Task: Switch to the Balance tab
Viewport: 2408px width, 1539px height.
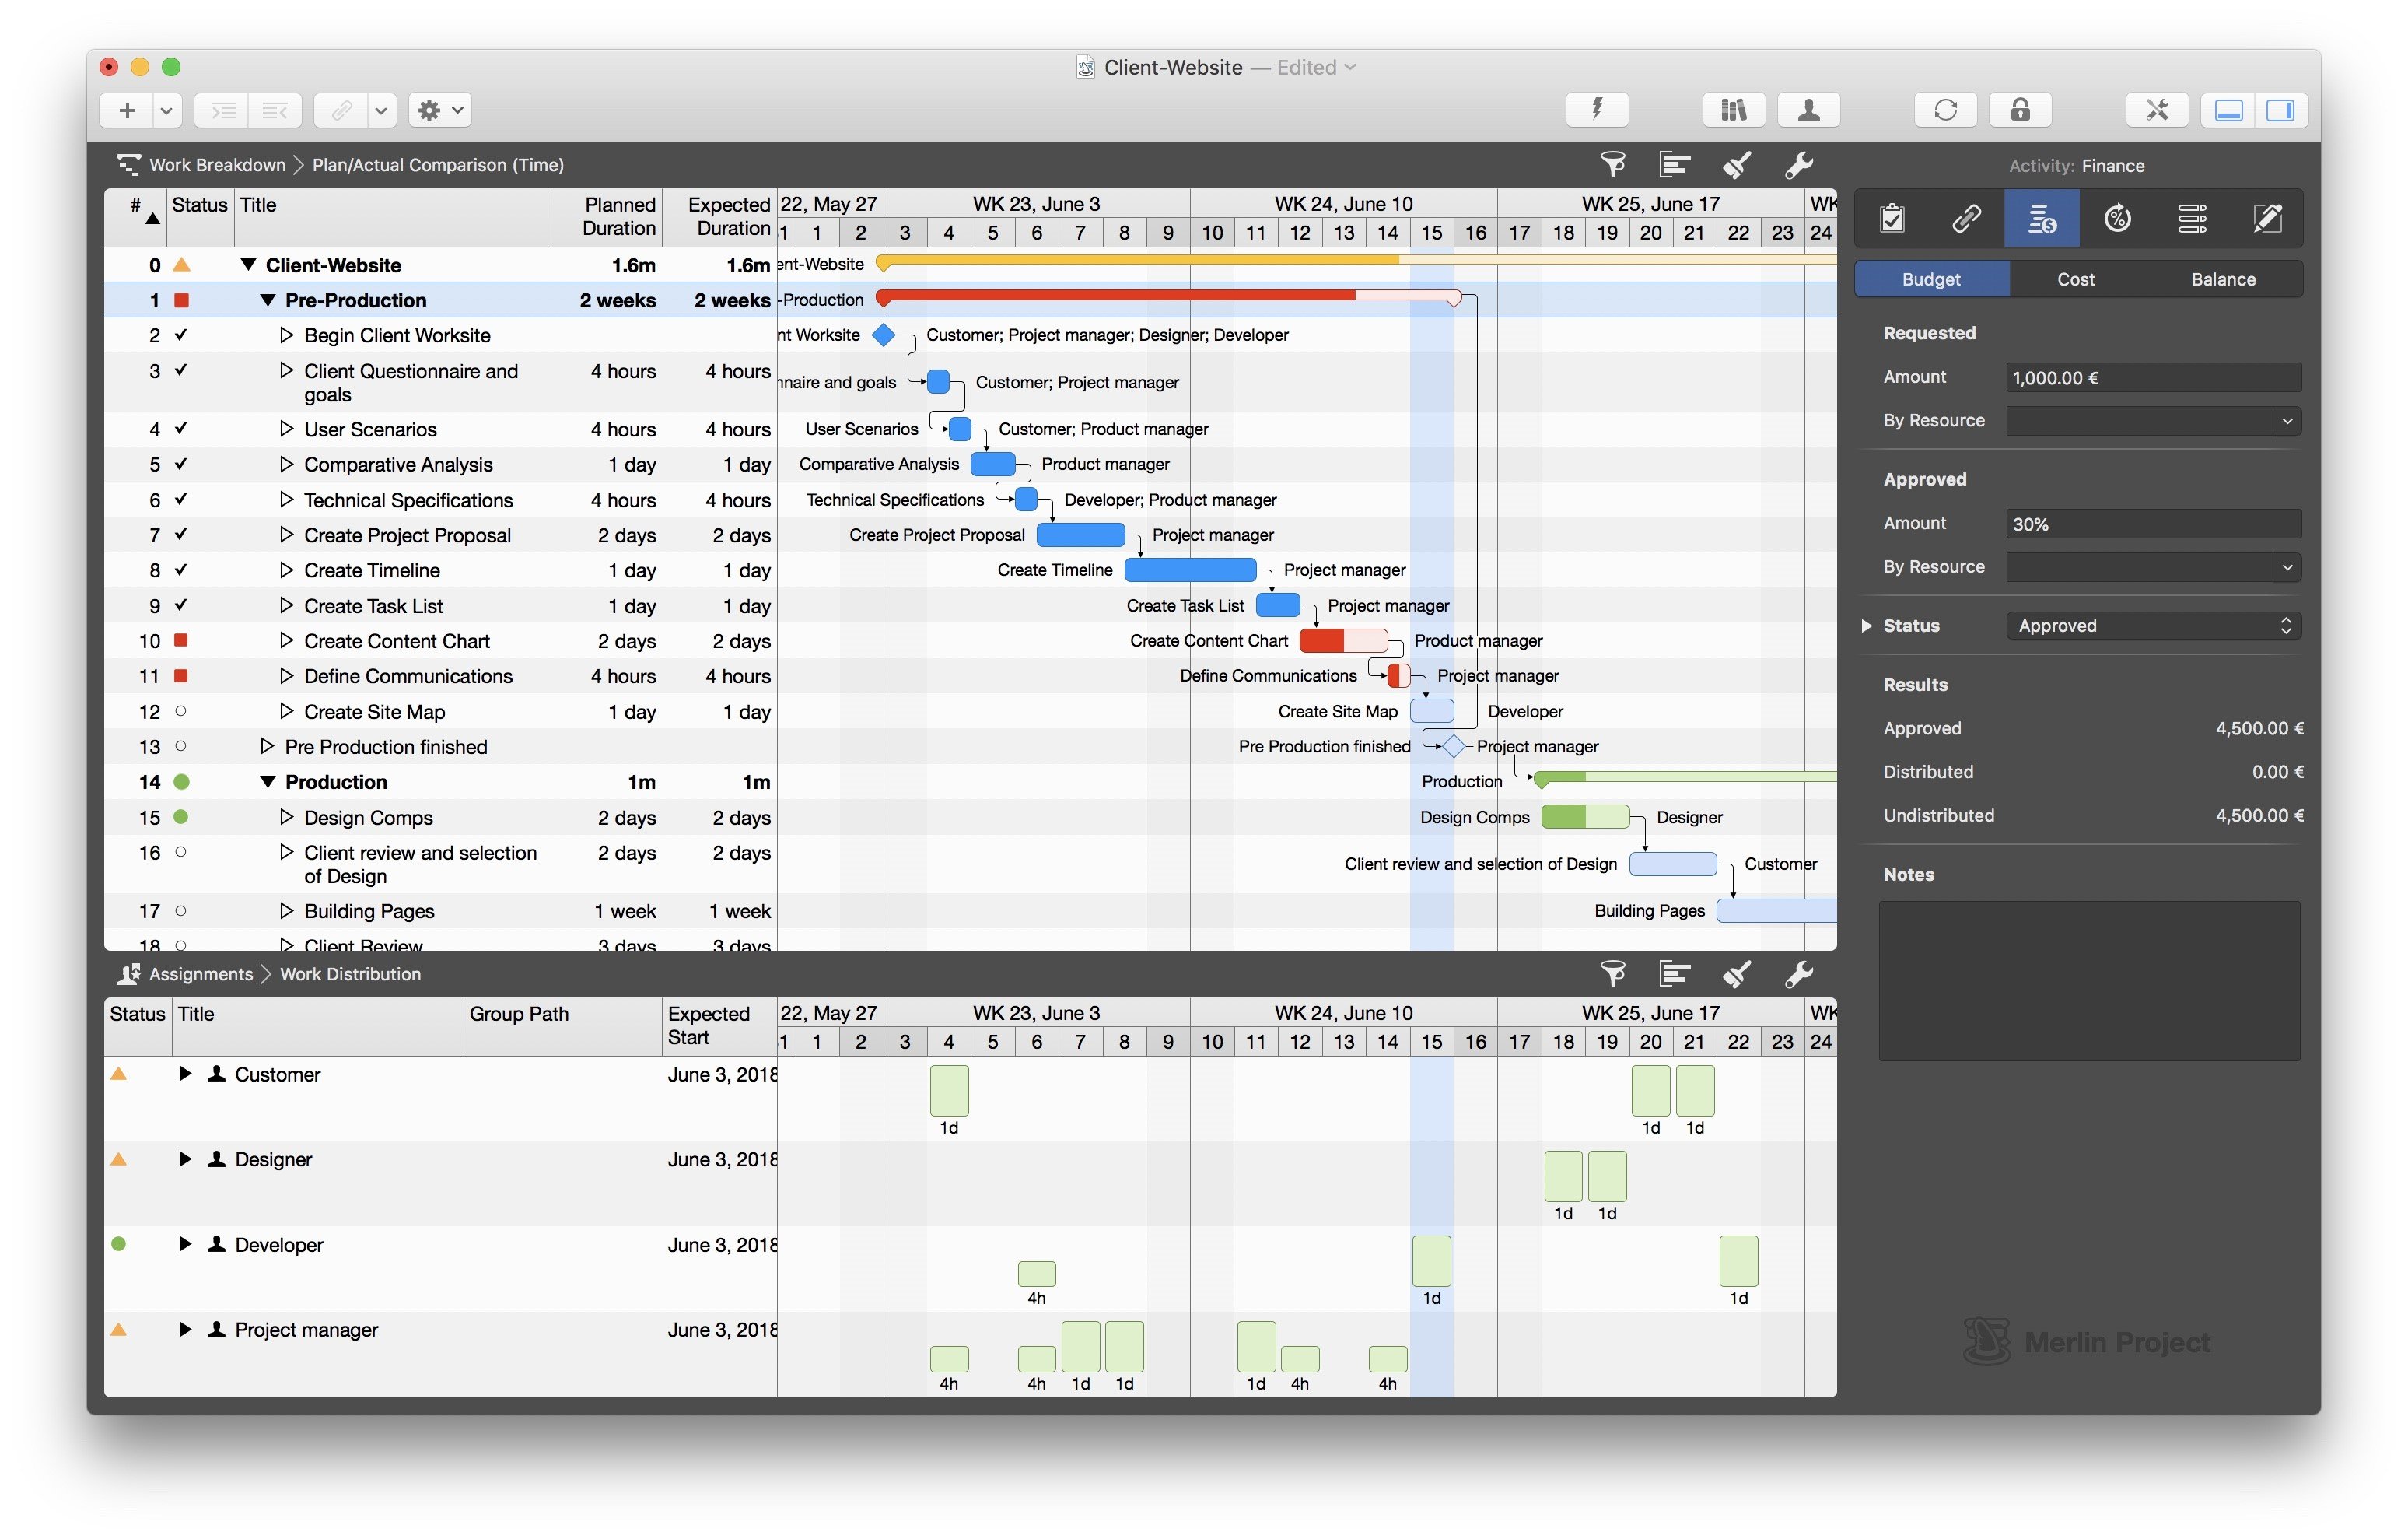Action: point(2222,279)
